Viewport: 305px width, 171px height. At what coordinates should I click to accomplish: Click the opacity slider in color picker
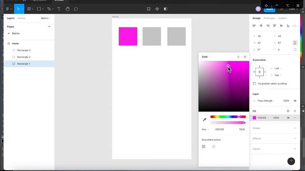point(228,123)
